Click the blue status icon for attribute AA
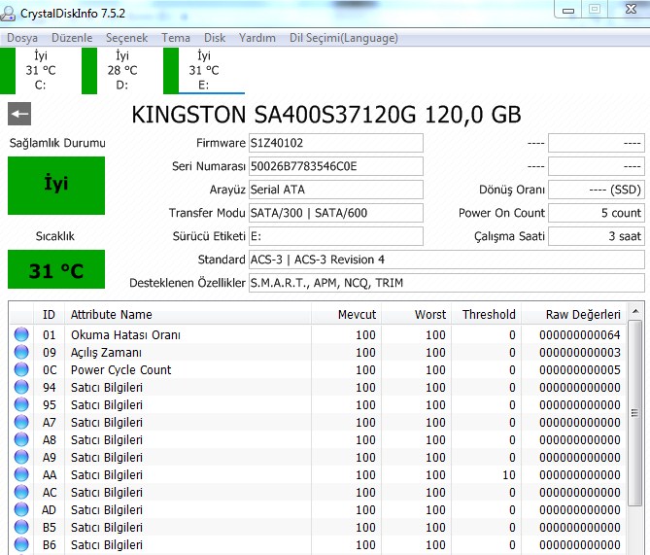Viewport: 650px width, 555px height. tap(21, 475)
